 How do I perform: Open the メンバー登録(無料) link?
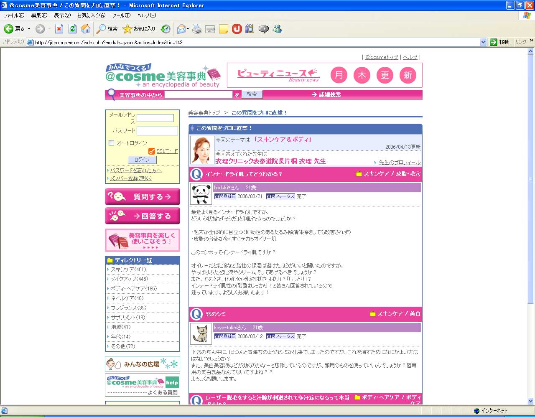point(131,178)
